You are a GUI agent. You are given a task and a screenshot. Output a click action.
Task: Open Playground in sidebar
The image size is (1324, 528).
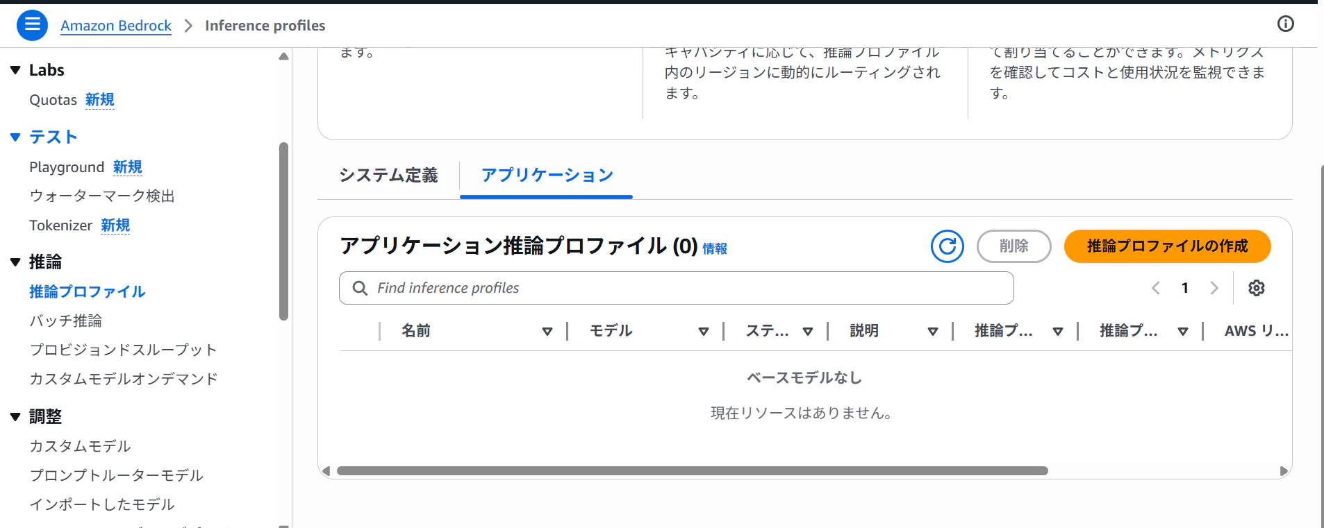coord(67,167)
